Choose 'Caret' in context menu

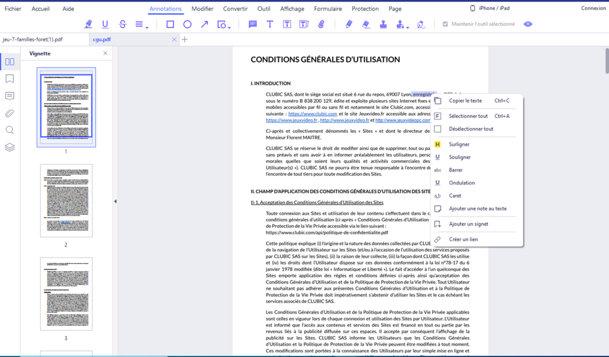tap(477, 195)
